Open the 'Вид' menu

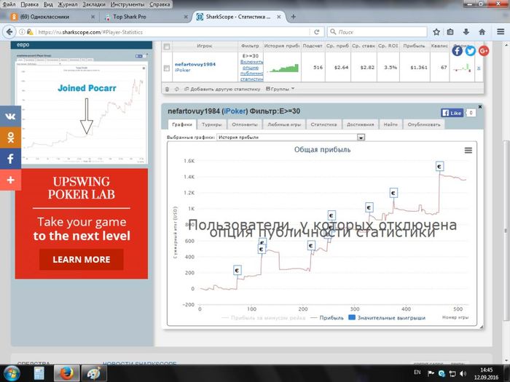click(48, 4)
